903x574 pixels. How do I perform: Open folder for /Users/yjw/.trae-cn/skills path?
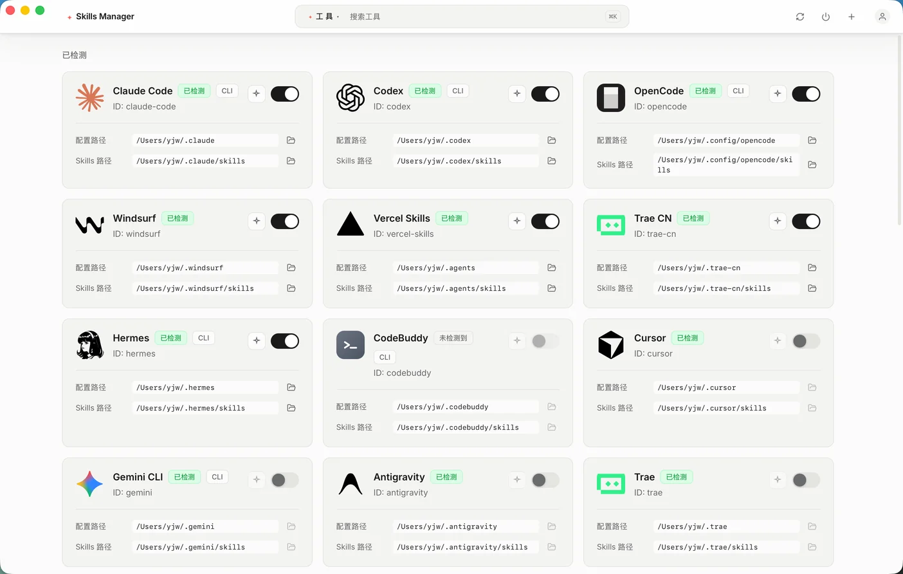click(812, 288)
